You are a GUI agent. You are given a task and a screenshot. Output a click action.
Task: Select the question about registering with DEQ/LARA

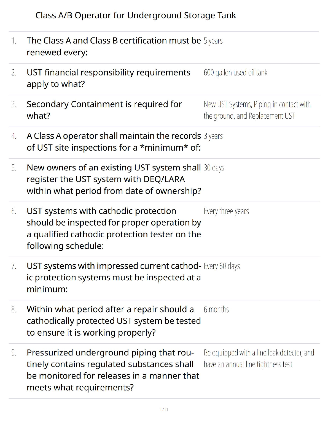pyautogui.click(x=114, y=179)
